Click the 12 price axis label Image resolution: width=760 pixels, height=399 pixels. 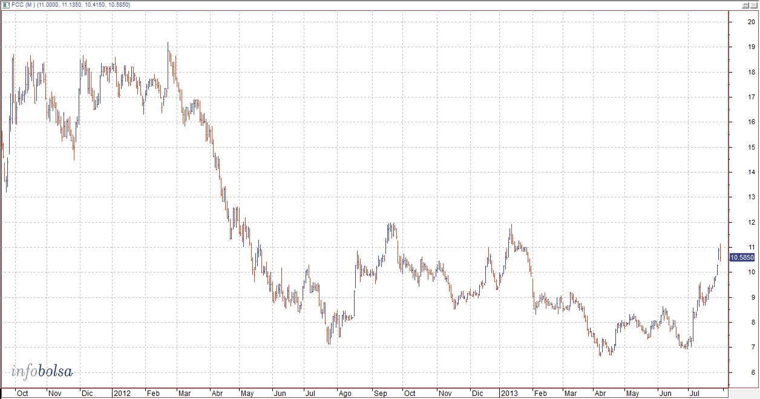click(751, 222)
